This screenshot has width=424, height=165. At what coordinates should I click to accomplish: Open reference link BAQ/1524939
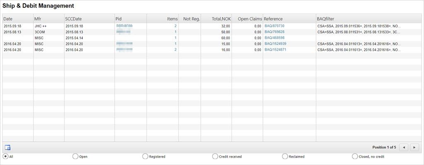click(x=275, y=44)
